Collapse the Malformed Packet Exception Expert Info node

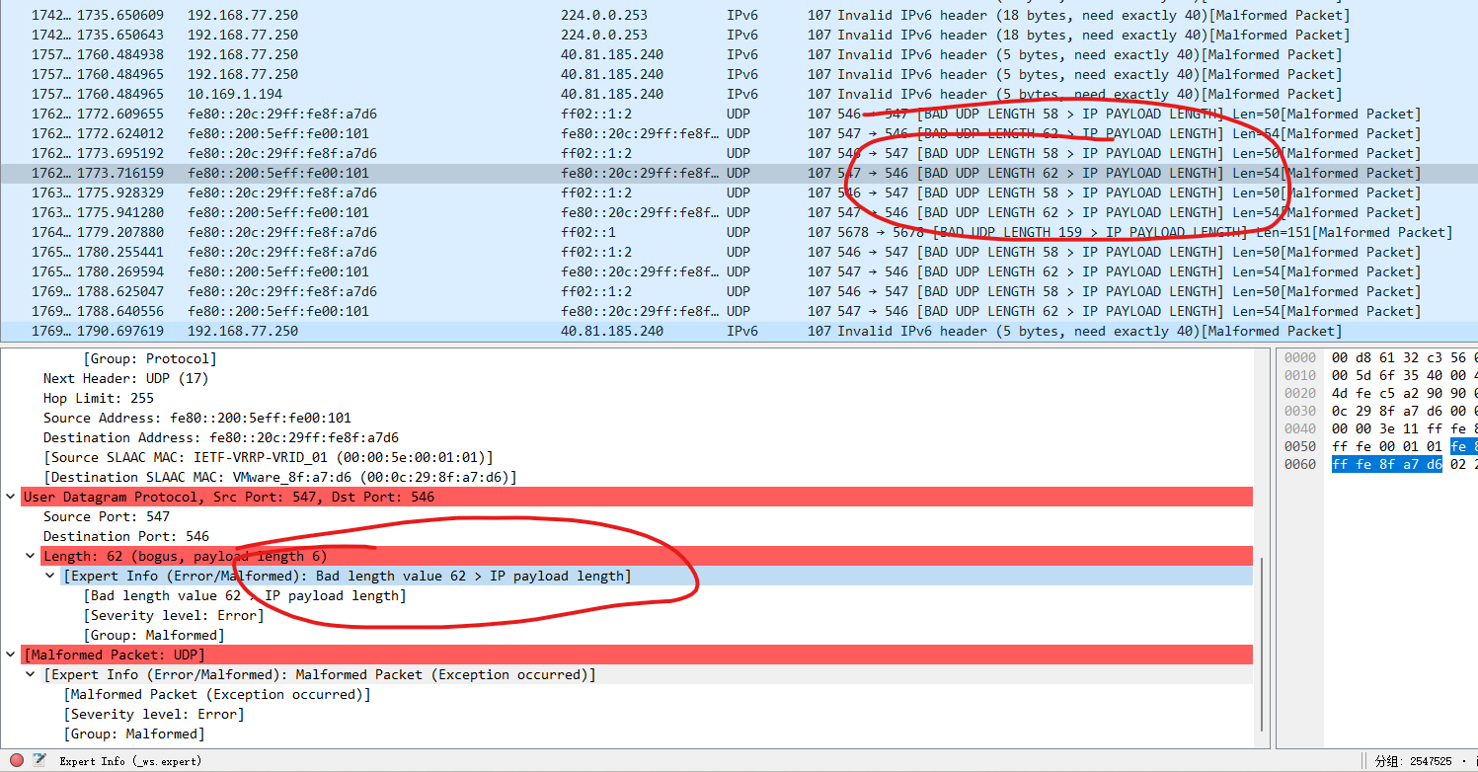tap(31, 674)
